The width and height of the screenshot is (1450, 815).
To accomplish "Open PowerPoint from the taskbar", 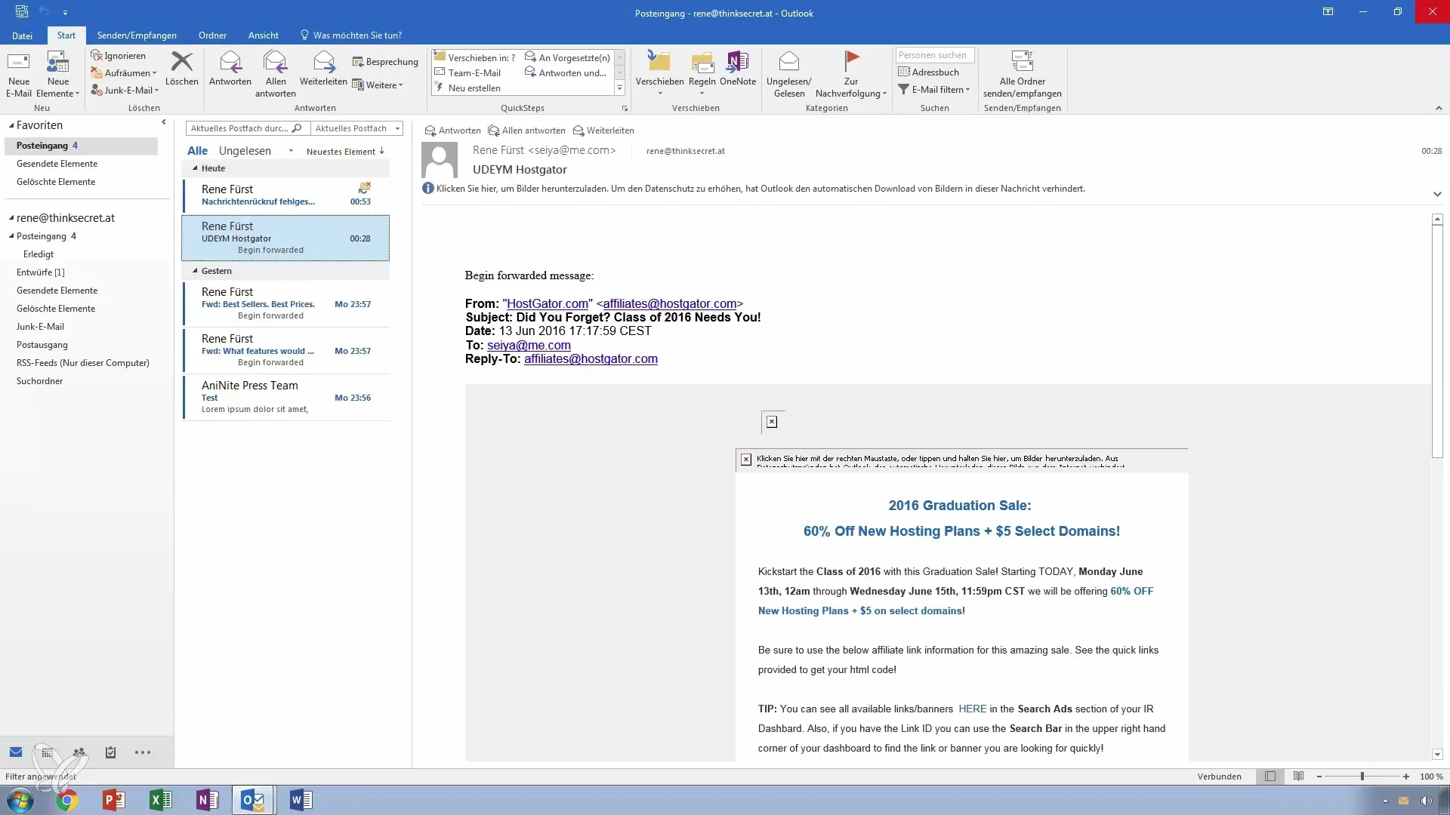I will pos(114,800).
